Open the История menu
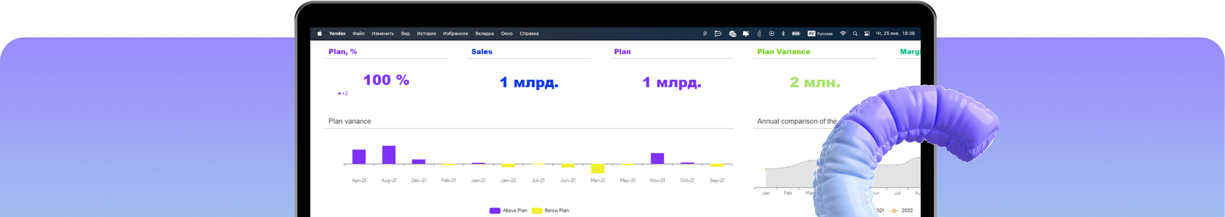 427,33
